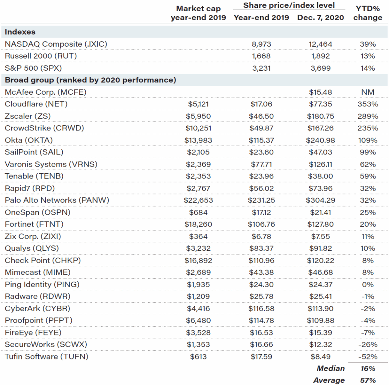This screenshot has height=385, width=389.
Task: Click the 'Broad group' section heading
Action: pos(90,80)
